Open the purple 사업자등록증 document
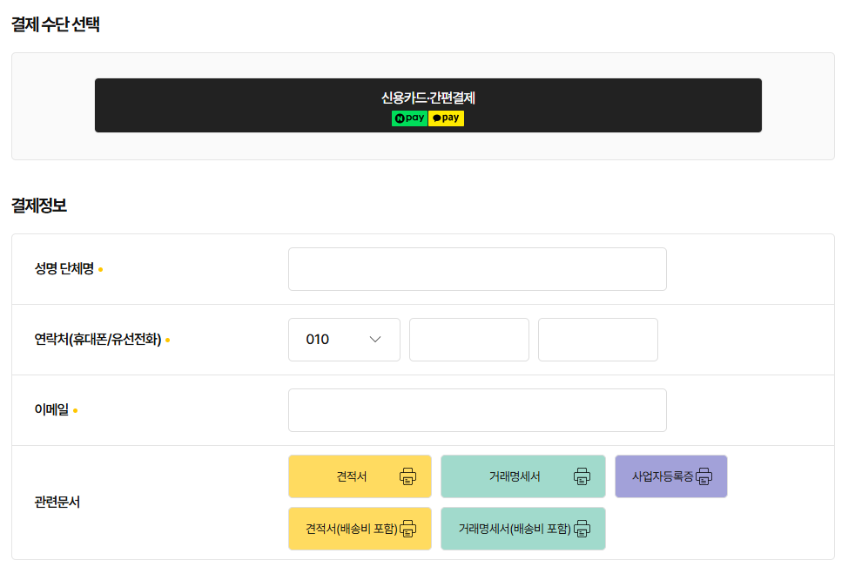Viewport: 855px width, 567px height. point(663,476)
